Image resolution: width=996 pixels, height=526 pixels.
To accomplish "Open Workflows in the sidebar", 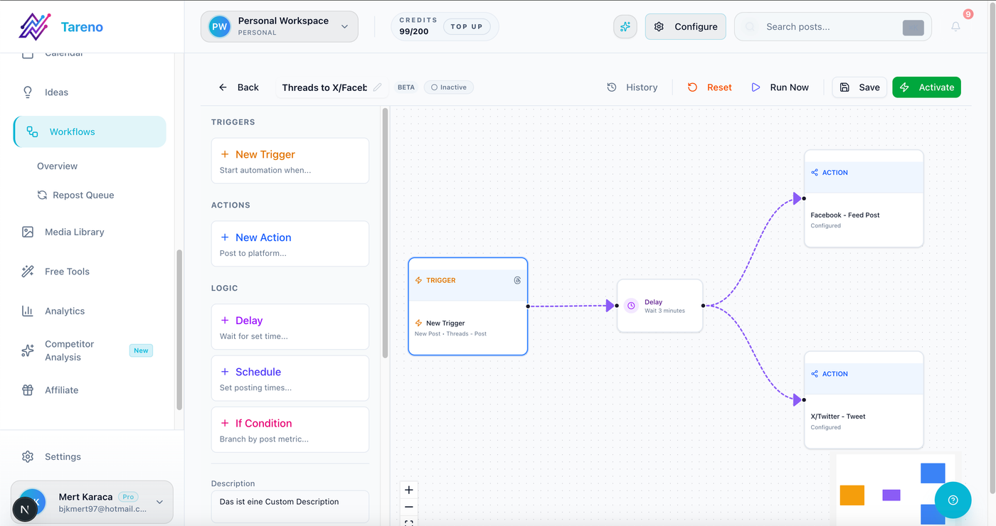I will click(90, 131).
